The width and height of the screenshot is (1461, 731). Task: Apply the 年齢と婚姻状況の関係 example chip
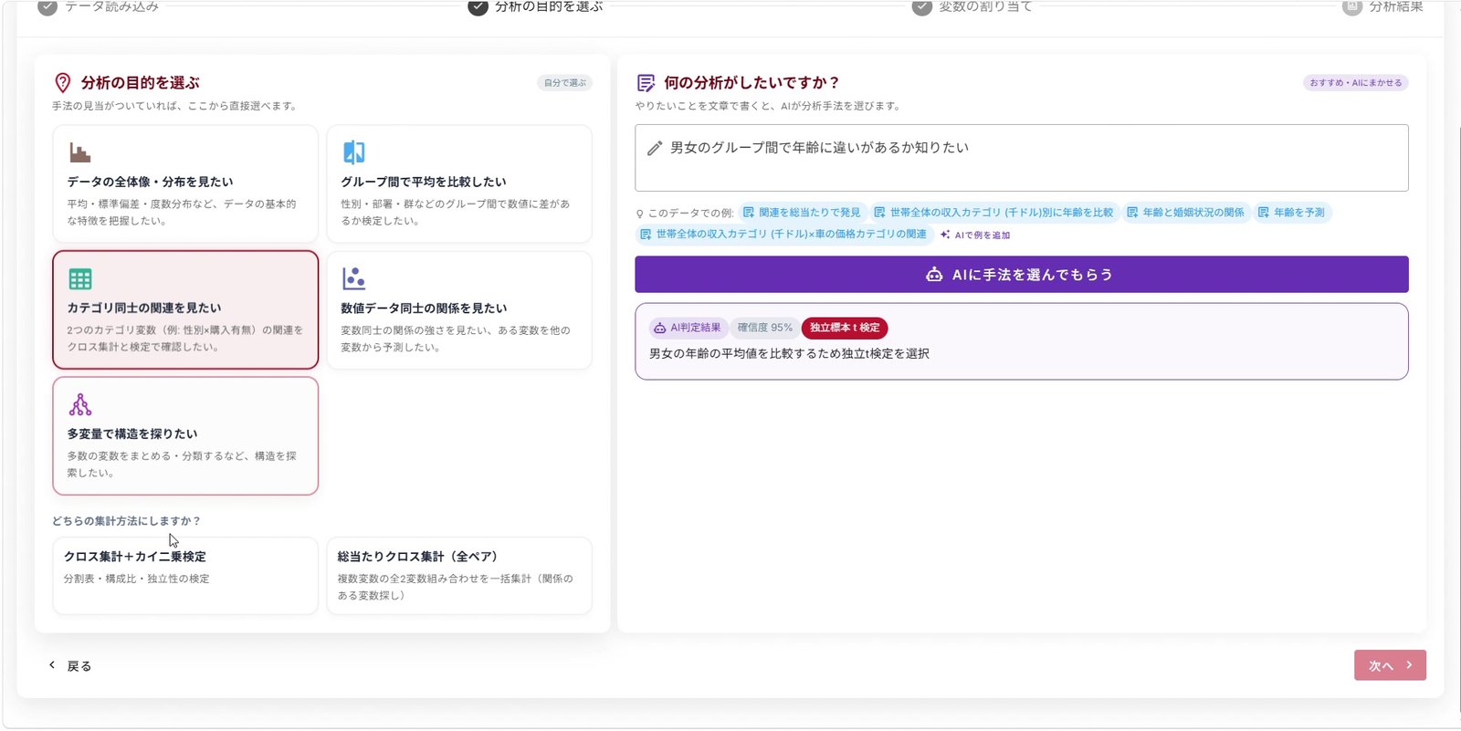tap(1185, 213)
